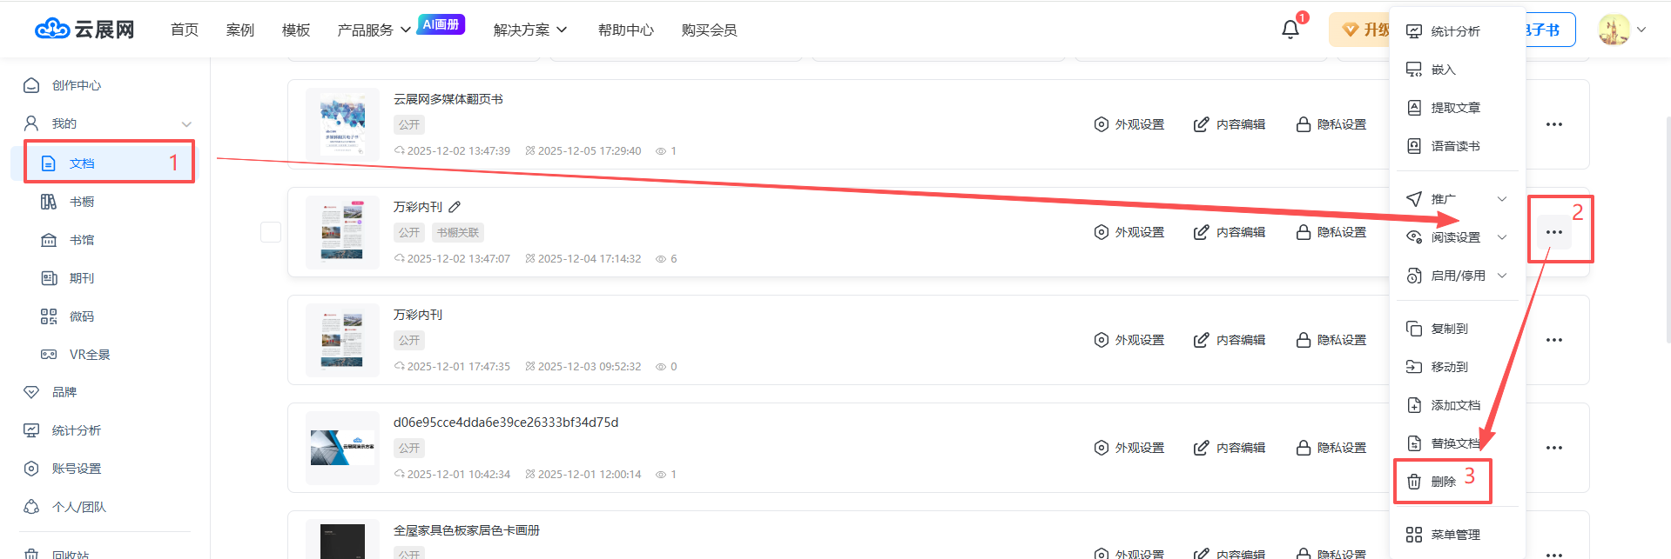Image resolution: width=1671 pixels, height=559 pixels.
Task: Click 内容编辑 for d06e95cce4dda6e39ce26333bf34d75d
Action: (x=1230, y=448)
